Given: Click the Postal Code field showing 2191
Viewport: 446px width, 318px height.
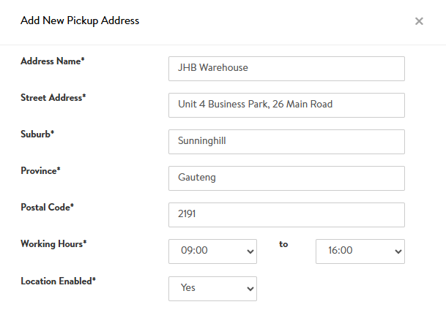Looking at the screenshot, I should (x=286, y=215).
